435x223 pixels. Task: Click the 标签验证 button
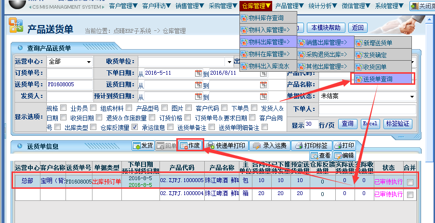(x=398, y=124)
